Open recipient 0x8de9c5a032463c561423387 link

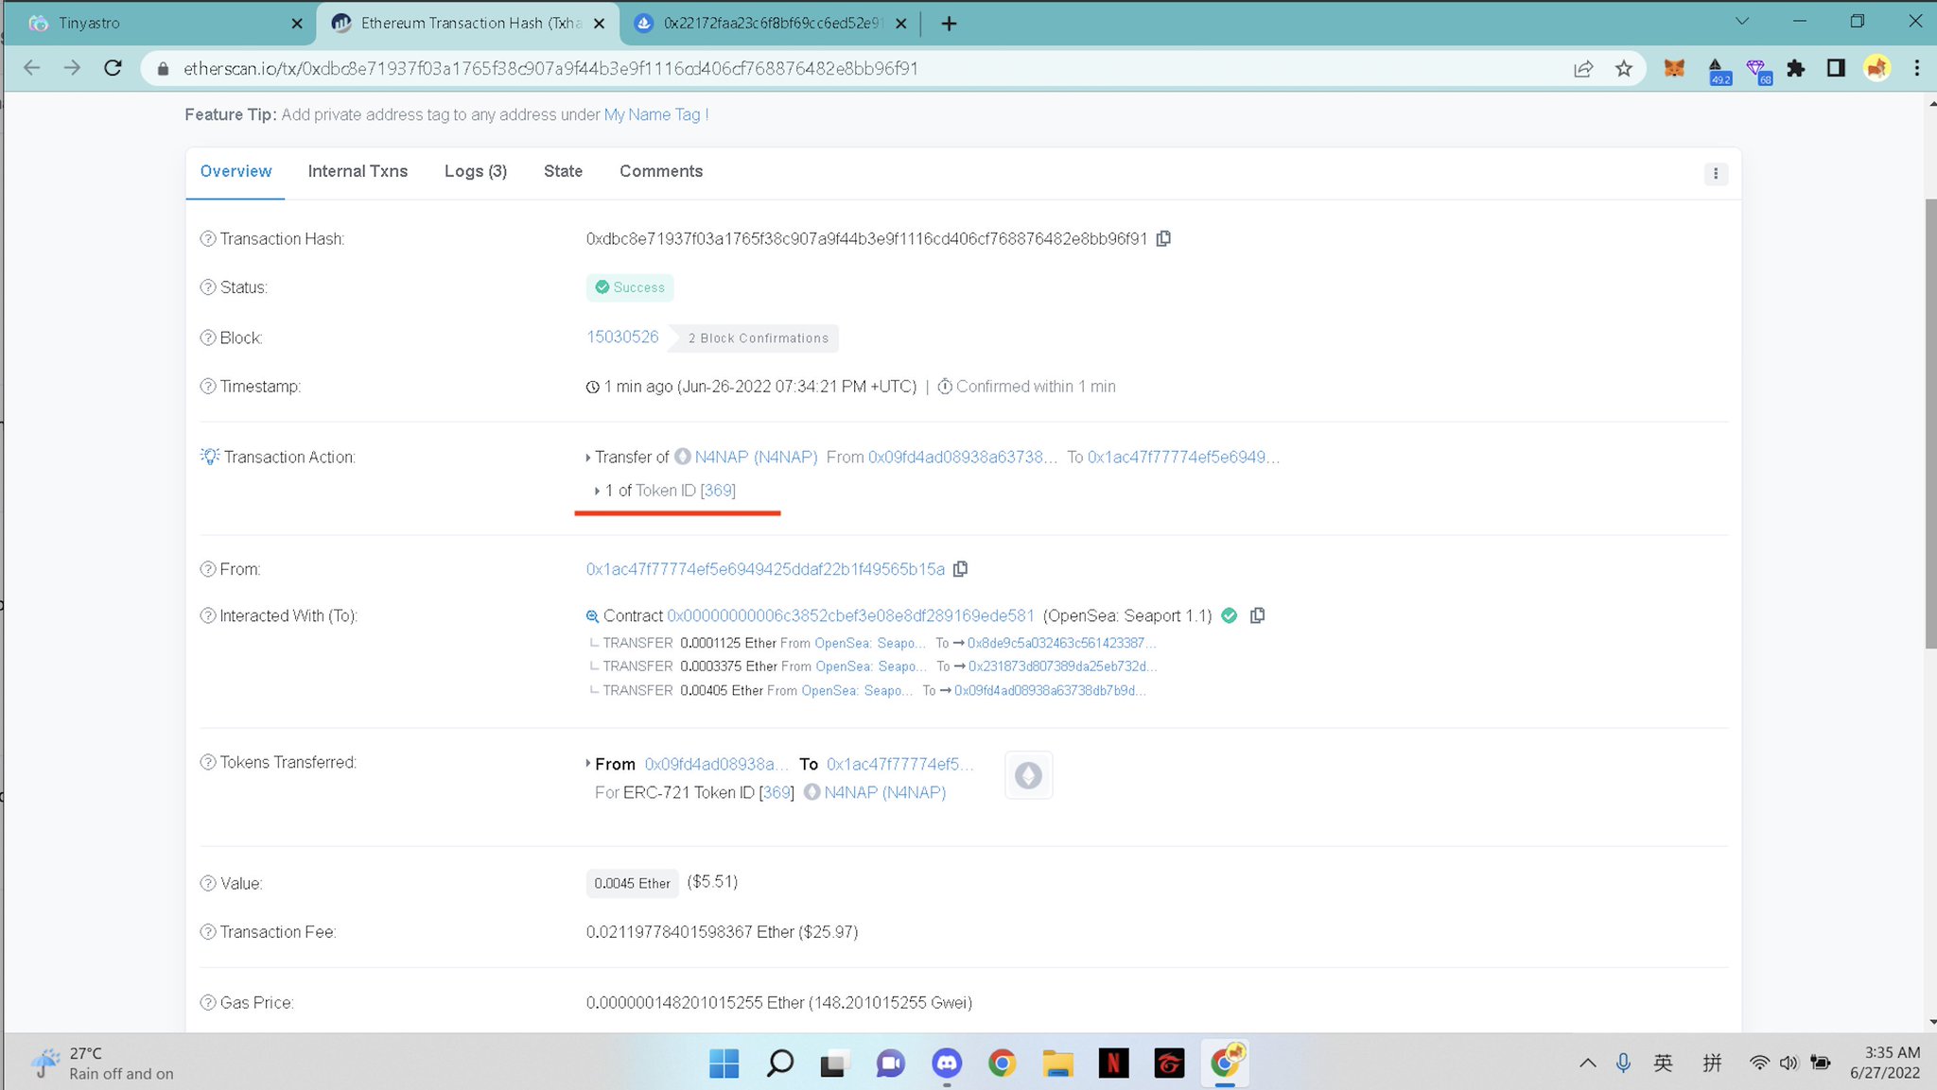point(1061,643)
